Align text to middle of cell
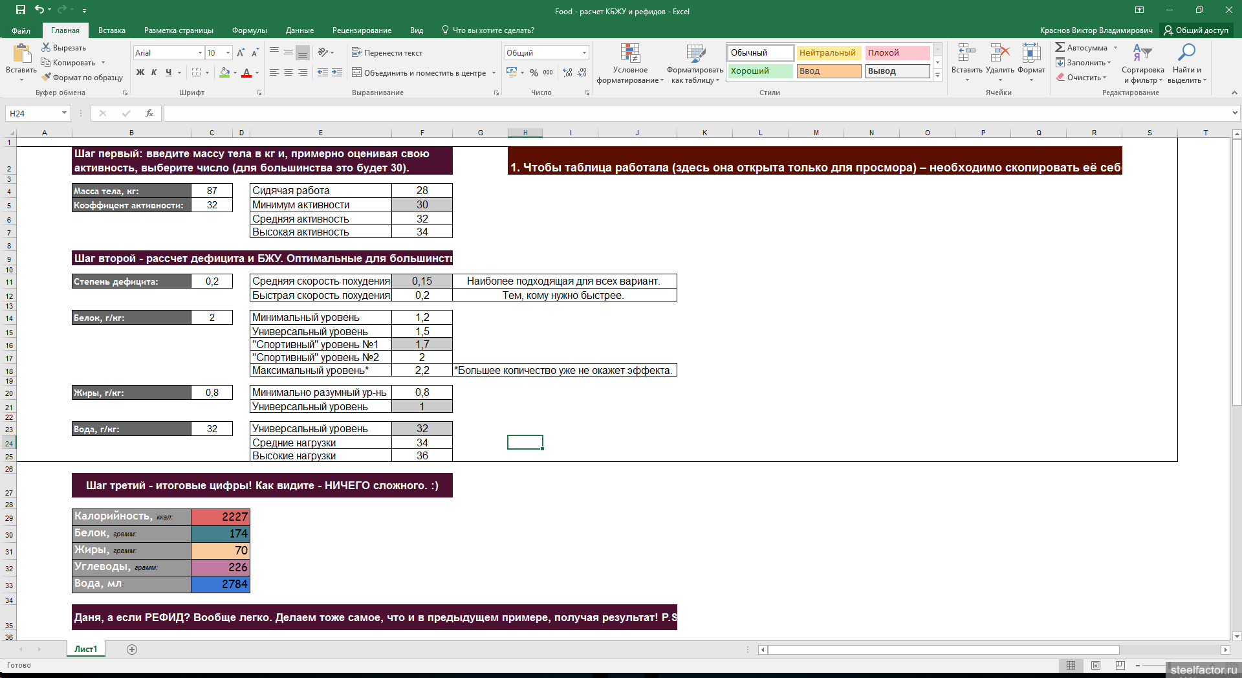The width and height of the screenshot is (1242, 678). (289, 52)
